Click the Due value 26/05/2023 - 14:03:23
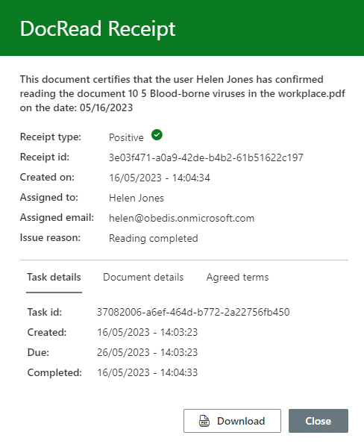Viewport: 364px width, 444px height. (x=147, y=352)
